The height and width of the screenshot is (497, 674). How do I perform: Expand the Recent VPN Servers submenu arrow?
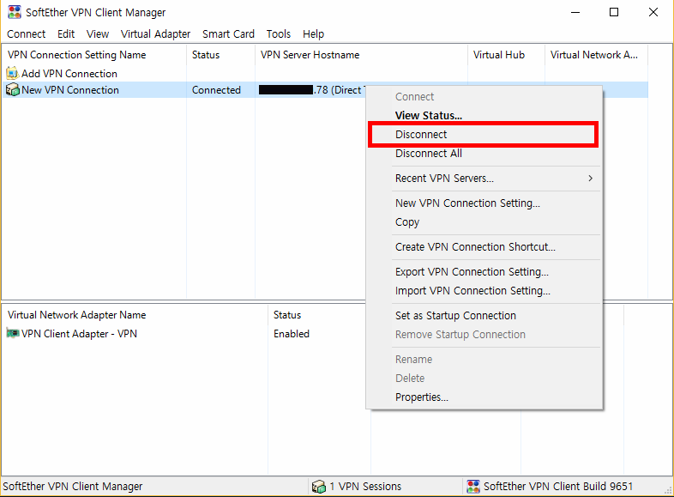(591, 179)
